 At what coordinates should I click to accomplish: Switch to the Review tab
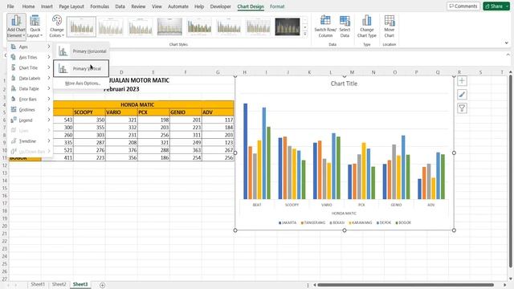[138, 6]
